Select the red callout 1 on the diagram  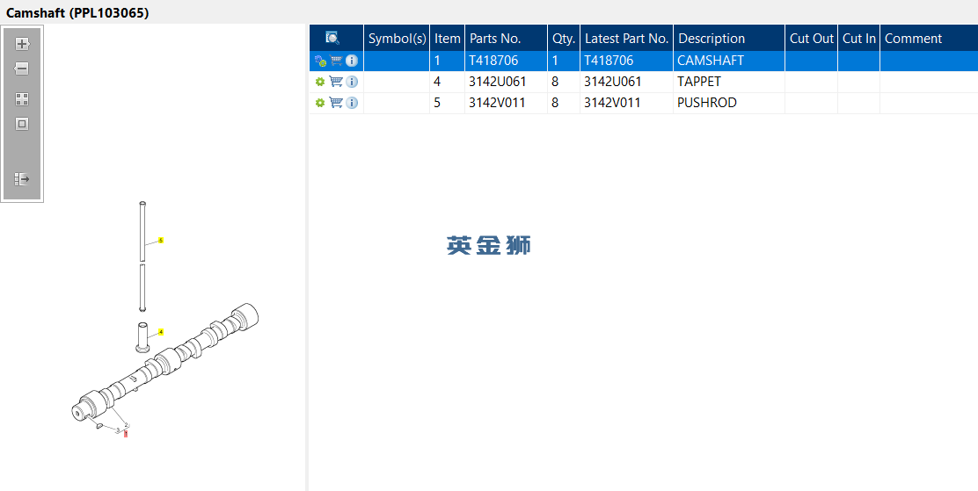click(x=126, y=434)
